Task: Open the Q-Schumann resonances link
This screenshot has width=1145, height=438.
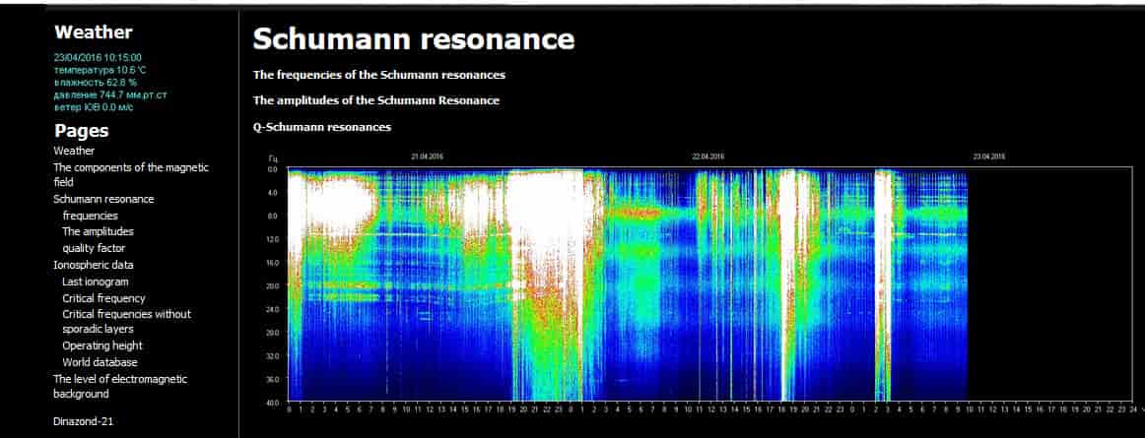Action: pyautogui.click(x=322, y=127)
